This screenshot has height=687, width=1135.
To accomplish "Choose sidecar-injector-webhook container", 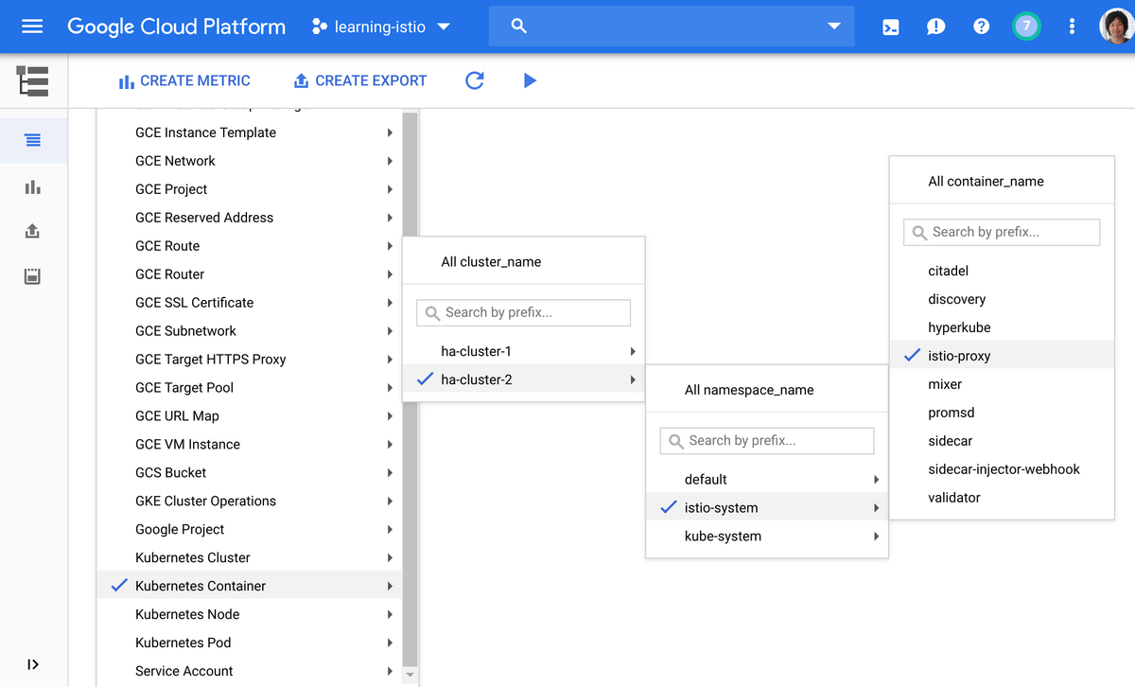I will pyautogui.click(x=1002, y=469).
